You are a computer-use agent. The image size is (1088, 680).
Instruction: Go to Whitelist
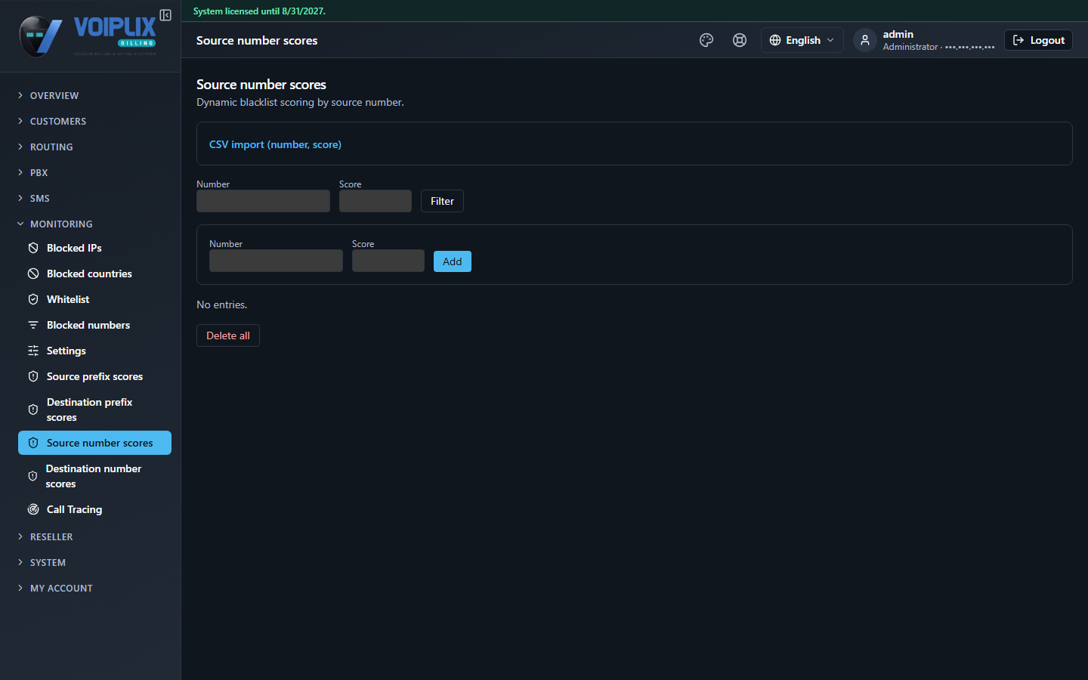pyautogui.click(x=94, y=299)
